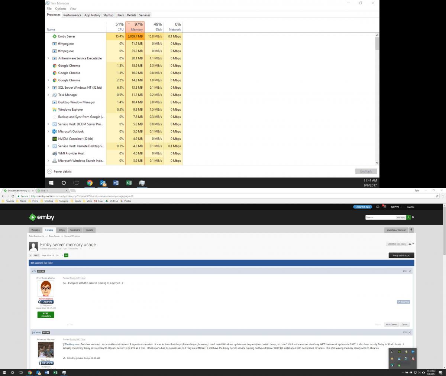
Task: Click the green Emby icon in tray overflow
Action: pos(399,366)
